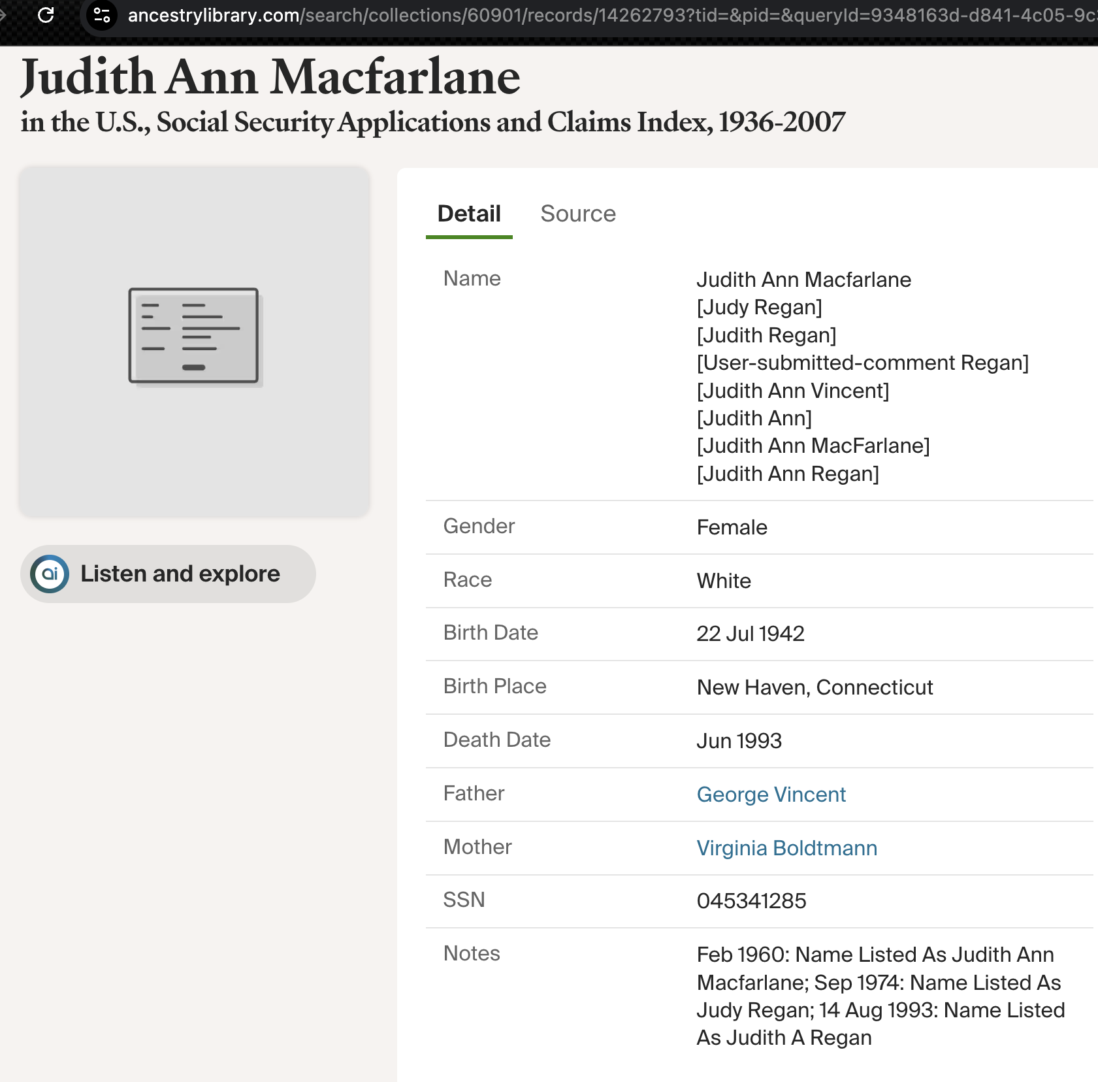Click the alternate name [Judith Regan]
Viewport: 1098px width, 1082px height.
(766, 335)
